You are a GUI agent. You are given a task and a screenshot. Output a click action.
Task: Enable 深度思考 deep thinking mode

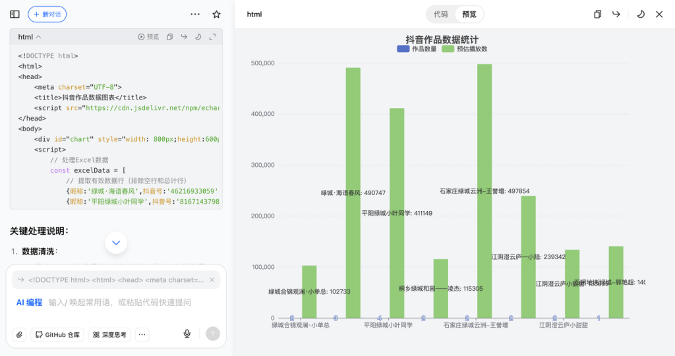(110, 334)
